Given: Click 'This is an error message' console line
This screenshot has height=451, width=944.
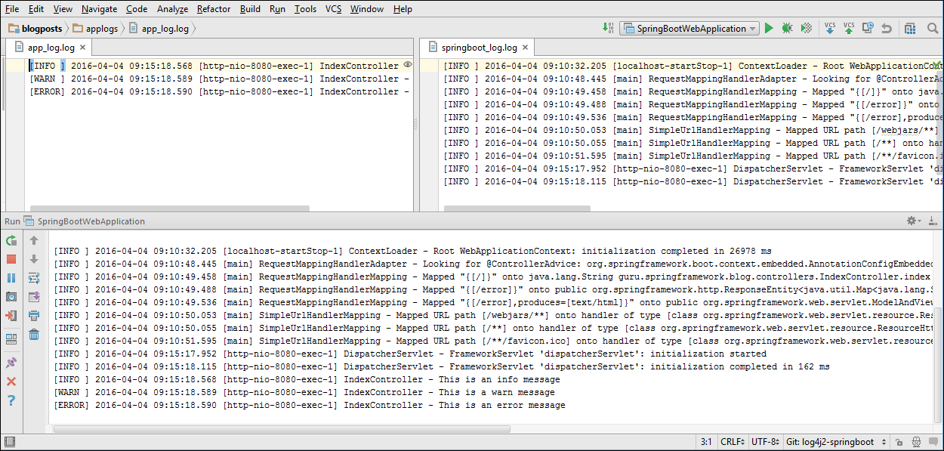Looking at the screenshot, I should (x=309, y=405).
